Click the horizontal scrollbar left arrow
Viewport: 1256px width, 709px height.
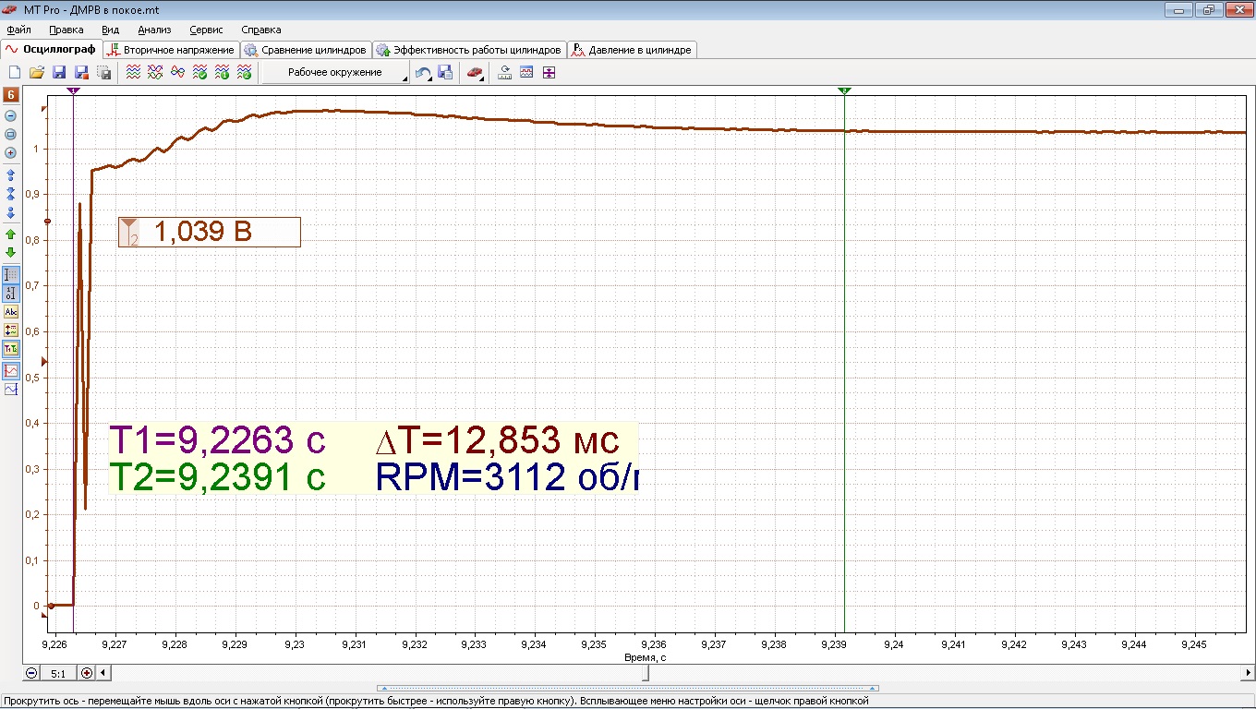pyautogui.click(x=103, y=673)
